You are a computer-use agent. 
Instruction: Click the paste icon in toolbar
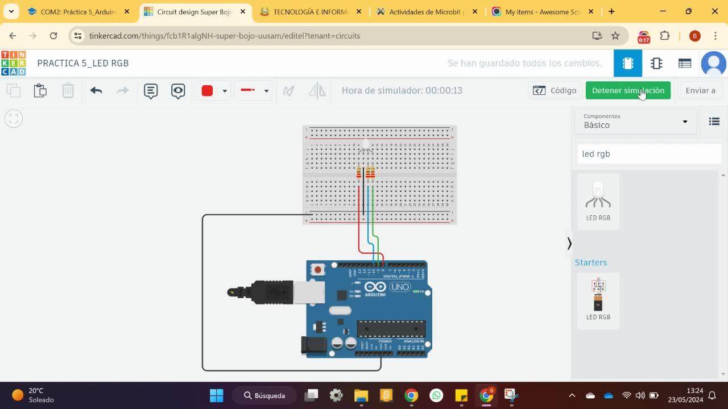[x=40, y=91]
